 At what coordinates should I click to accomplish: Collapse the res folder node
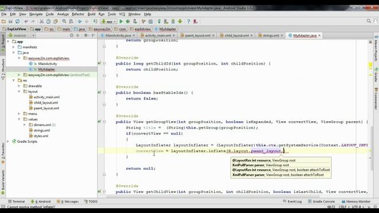tap(14, 80)
